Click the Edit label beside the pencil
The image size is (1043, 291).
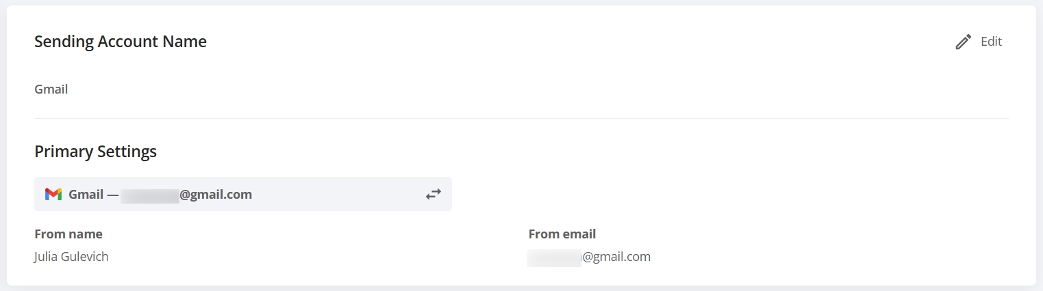tap(991, 42)
